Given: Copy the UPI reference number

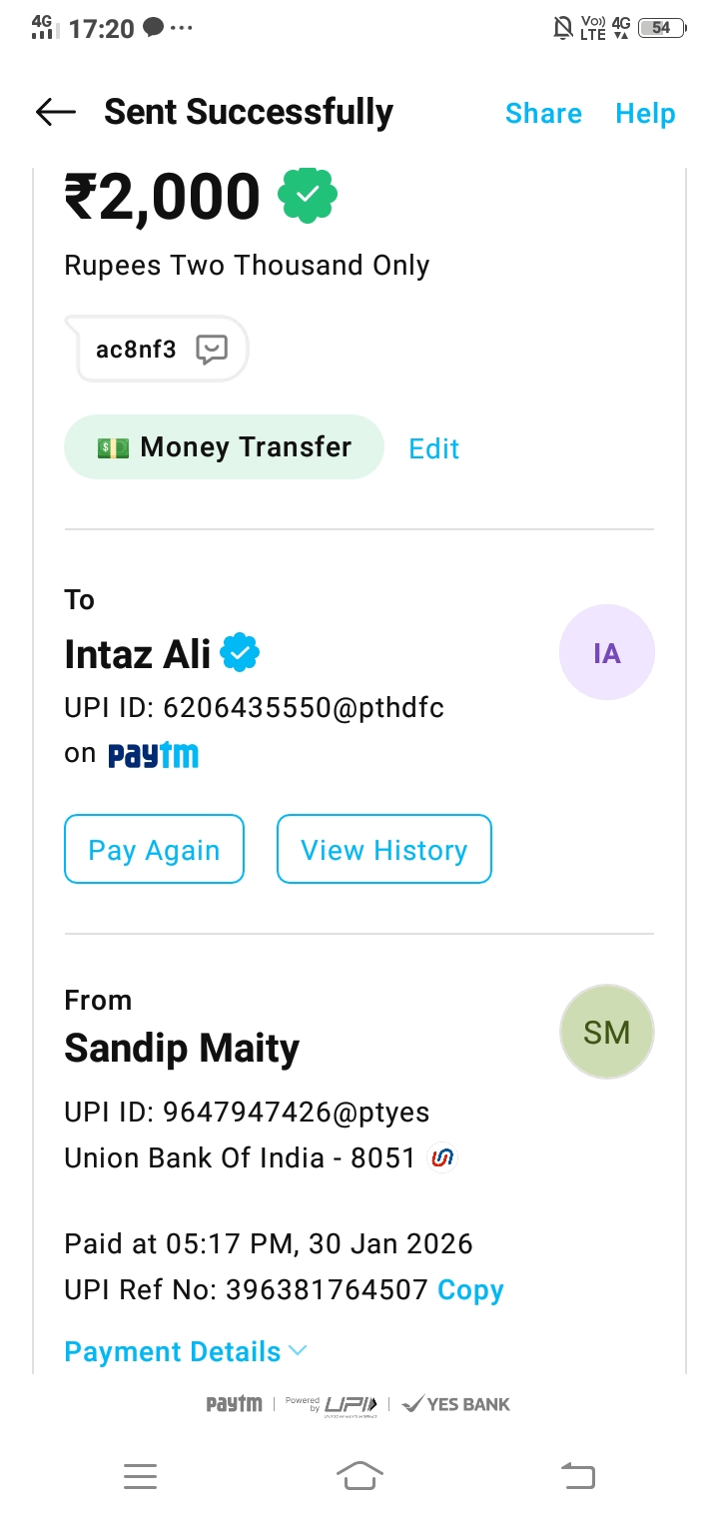Looking at the screenshot, I should click(470, 1290).
